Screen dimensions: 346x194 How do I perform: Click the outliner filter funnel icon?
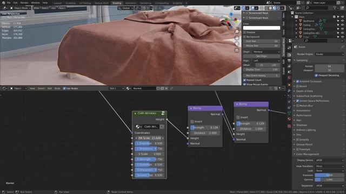click(x=335, y=8)
